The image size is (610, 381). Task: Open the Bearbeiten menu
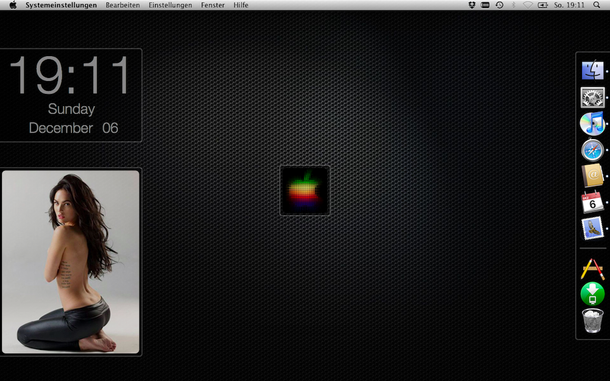123,5
